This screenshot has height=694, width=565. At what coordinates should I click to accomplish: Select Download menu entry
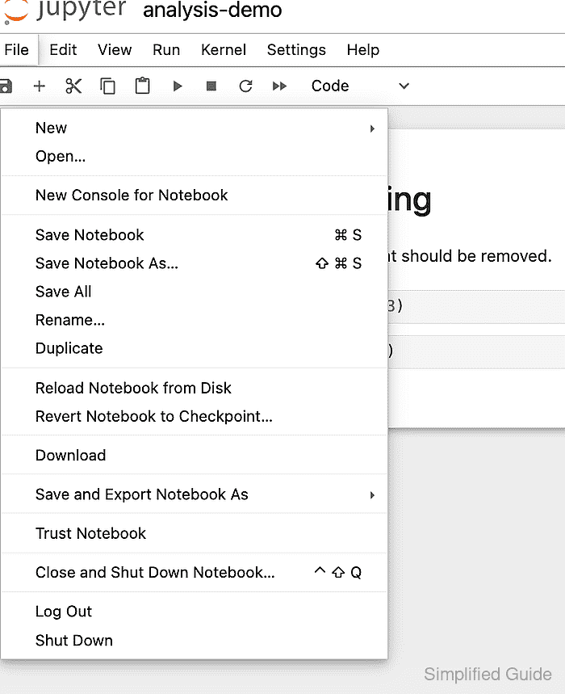click(194, 456)
